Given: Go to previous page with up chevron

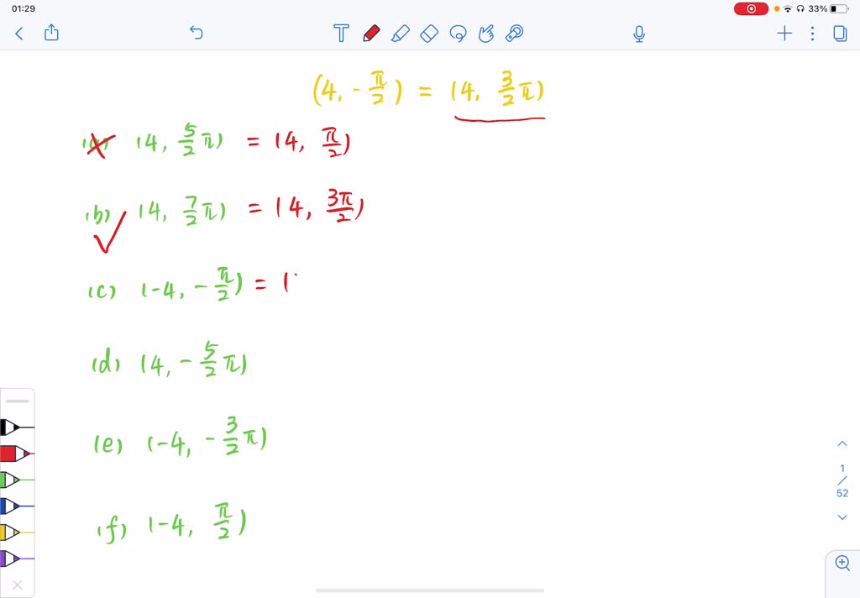Looking at the screenshot, I should [842, 443].
